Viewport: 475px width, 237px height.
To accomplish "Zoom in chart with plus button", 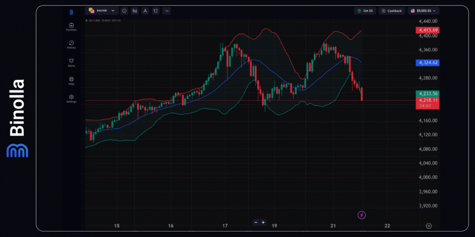I will 263,222.
